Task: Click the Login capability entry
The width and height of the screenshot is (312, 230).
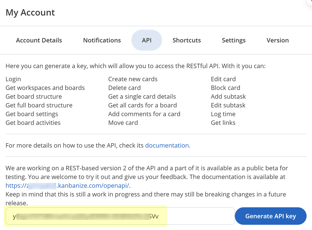Action: click(13, 79)
